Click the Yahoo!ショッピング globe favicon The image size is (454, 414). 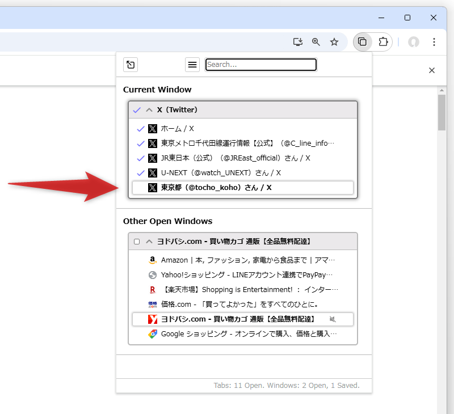click(x=153, y=275)
